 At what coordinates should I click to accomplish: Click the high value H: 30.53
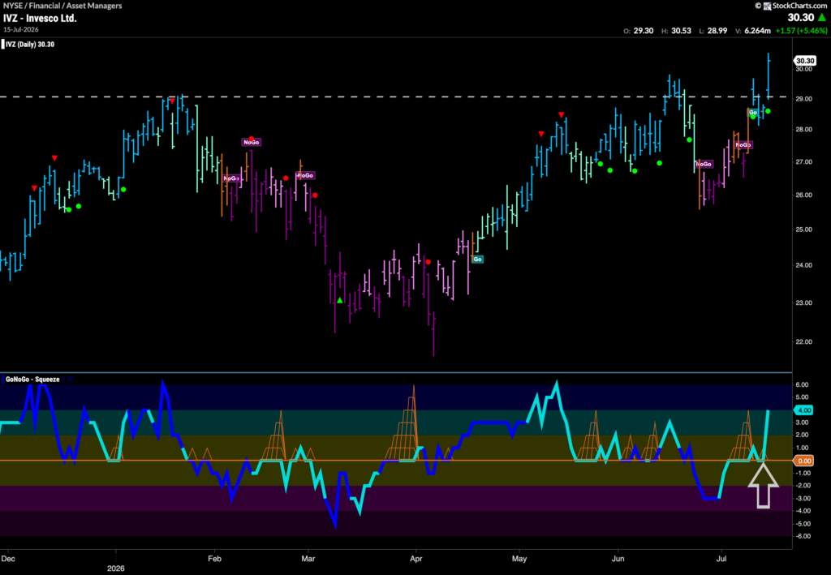pyautogui.click(x=676, y=31)
